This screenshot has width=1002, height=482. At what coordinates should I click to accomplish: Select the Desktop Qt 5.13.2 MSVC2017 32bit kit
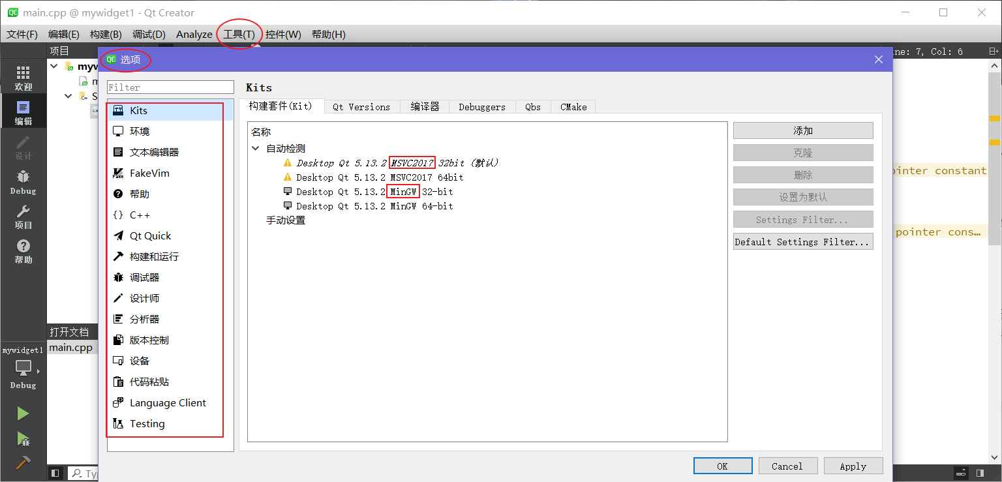[398, 163]
